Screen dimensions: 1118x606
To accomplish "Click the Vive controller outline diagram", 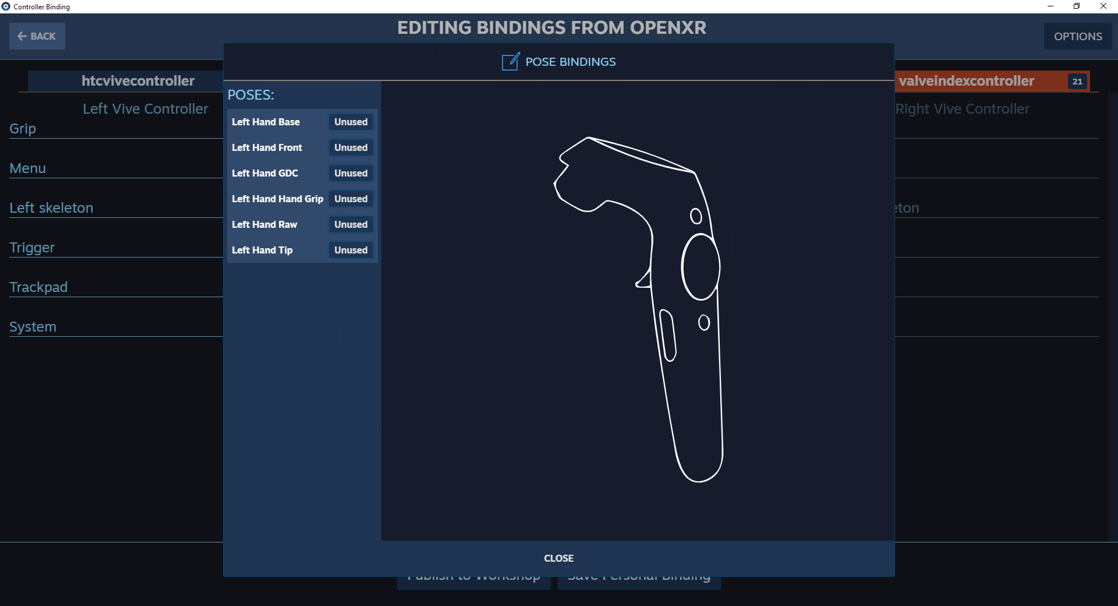I will coord(638,309).
